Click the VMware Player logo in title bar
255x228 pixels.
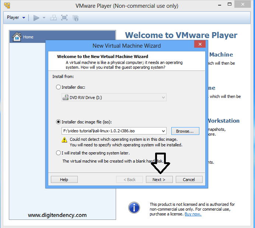pos(7,6)
